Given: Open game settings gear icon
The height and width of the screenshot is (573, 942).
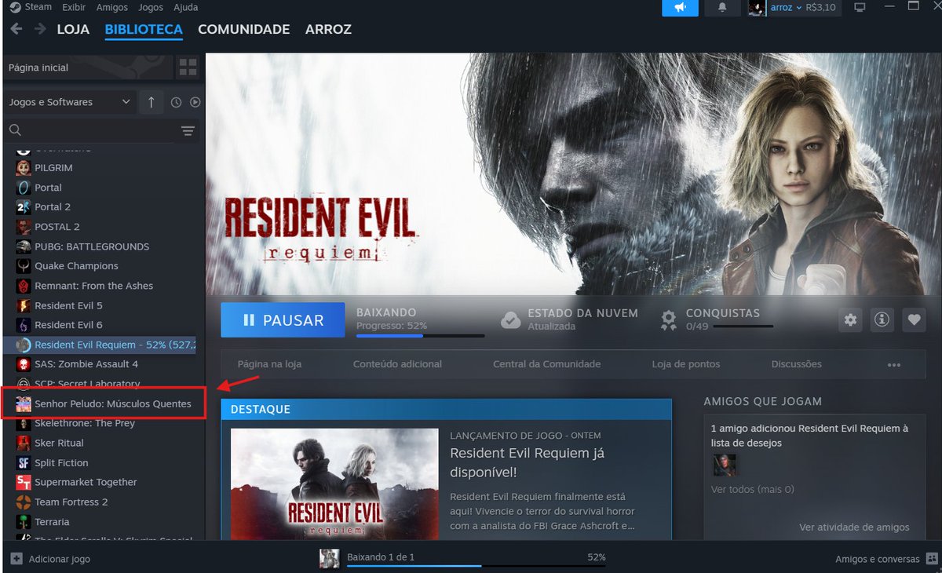Looking at the screenshot, I should tap(850, 319).
